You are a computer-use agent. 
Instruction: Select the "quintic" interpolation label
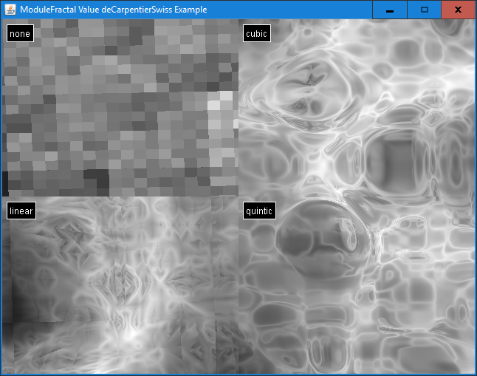click(x=259, y=211)
